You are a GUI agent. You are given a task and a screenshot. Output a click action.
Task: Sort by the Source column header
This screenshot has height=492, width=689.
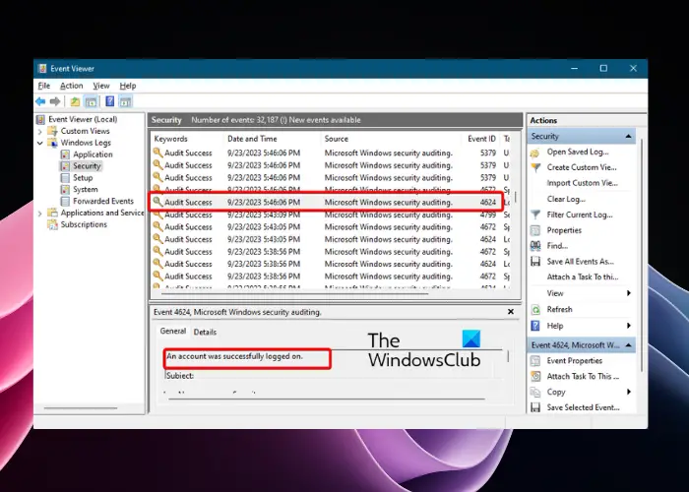[391, 139]
